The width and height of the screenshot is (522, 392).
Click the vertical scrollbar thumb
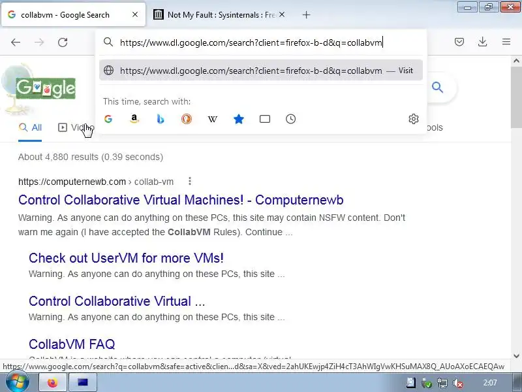coord(516,96)
